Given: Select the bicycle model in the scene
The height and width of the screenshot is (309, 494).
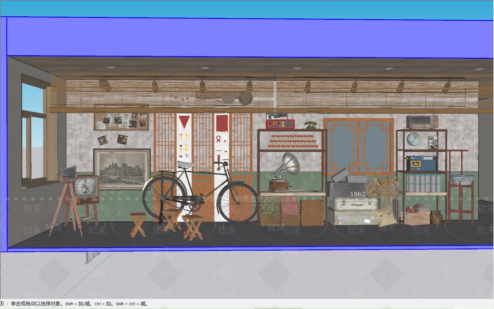Looking at the screenshot, I should click(200, 191).
